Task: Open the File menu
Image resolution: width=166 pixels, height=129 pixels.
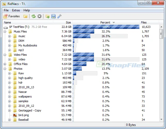Action: tap(6, 10)
